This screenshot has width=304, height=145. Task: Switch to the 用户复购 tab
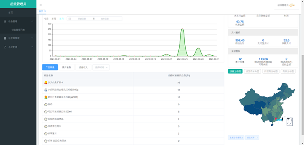[66, 67]
